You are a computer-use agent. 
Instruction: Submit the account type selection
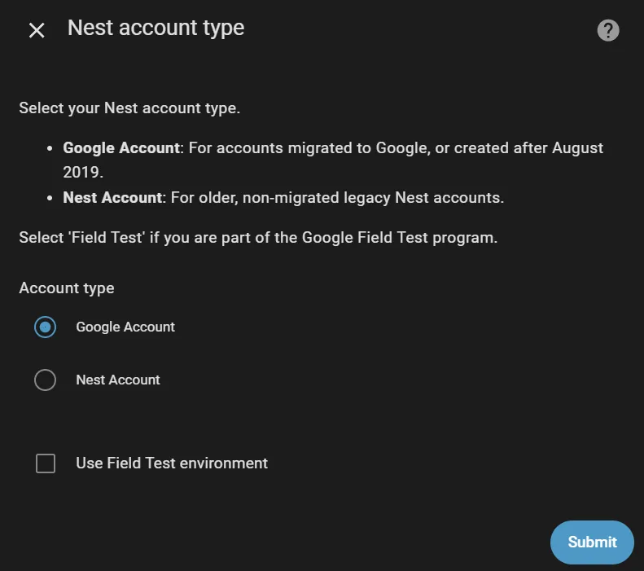click(592, 542)
